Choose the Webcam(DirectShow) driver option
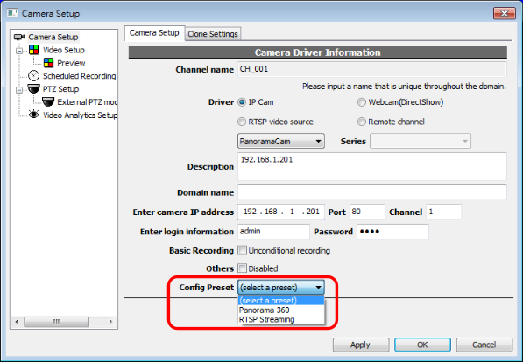This screenshot has height=362, width=523. (362, 102)
